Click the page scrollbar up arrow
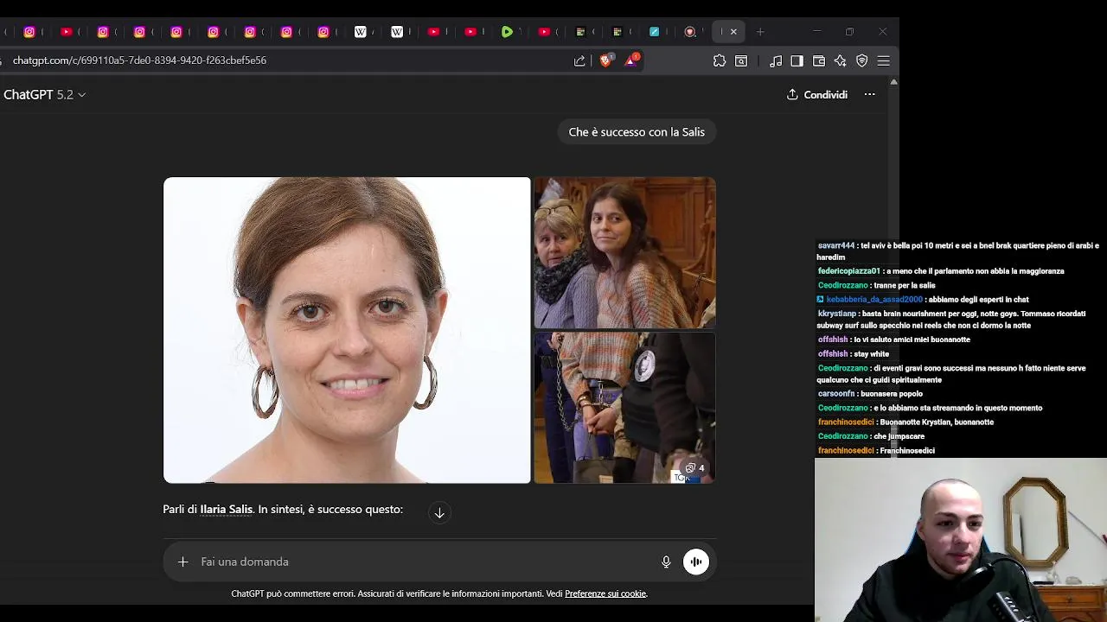The image size is (1107, 622). (x=893, y=82)
